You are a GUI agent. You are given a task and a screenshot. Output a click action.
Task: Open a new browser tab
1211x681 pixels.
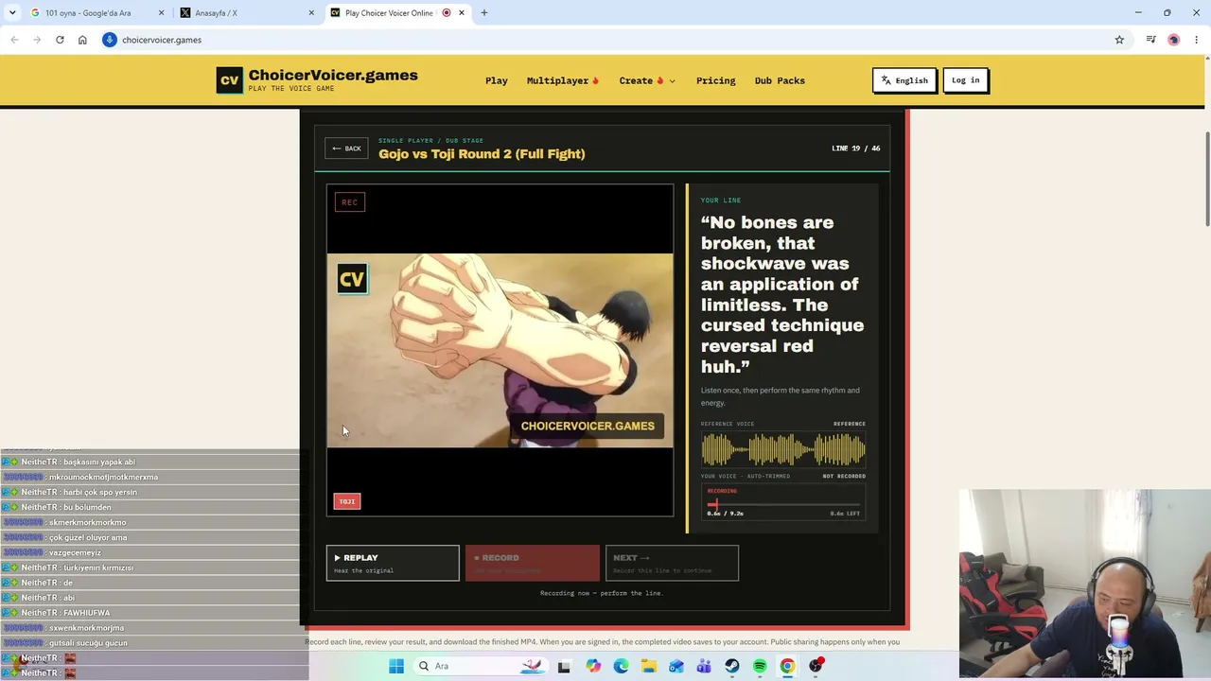(484, 12)
